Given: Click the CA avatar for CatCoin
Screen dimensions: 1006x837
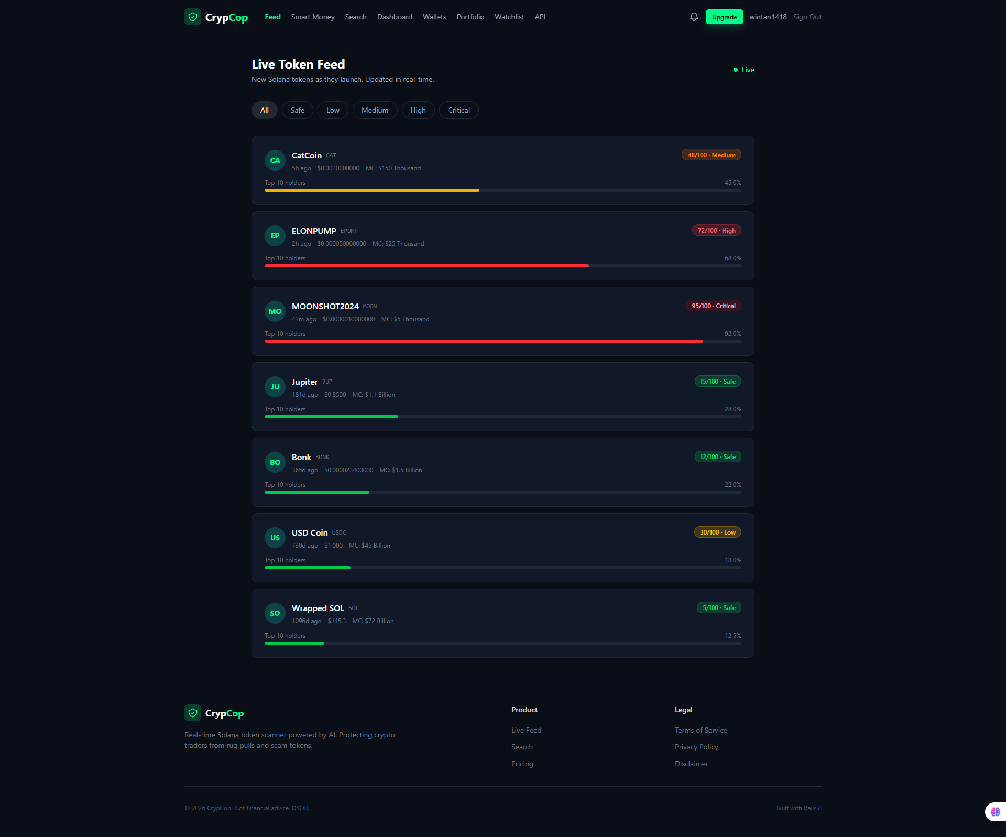Looking at the screenshot, I should click(275, 160).
